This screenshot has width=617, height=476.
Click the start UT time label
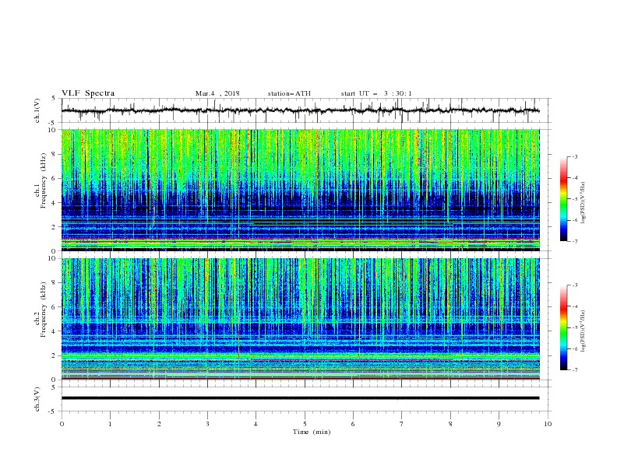376,93
